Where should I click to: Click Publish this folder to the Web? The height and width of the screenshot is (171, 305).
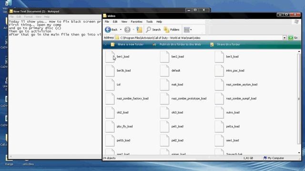pyautogui.click(x=177, y=44)
